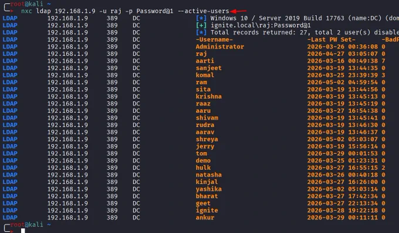399x233 pixels.
Task: Click the username 'kinjal'
Action: (x=207, y=181)
